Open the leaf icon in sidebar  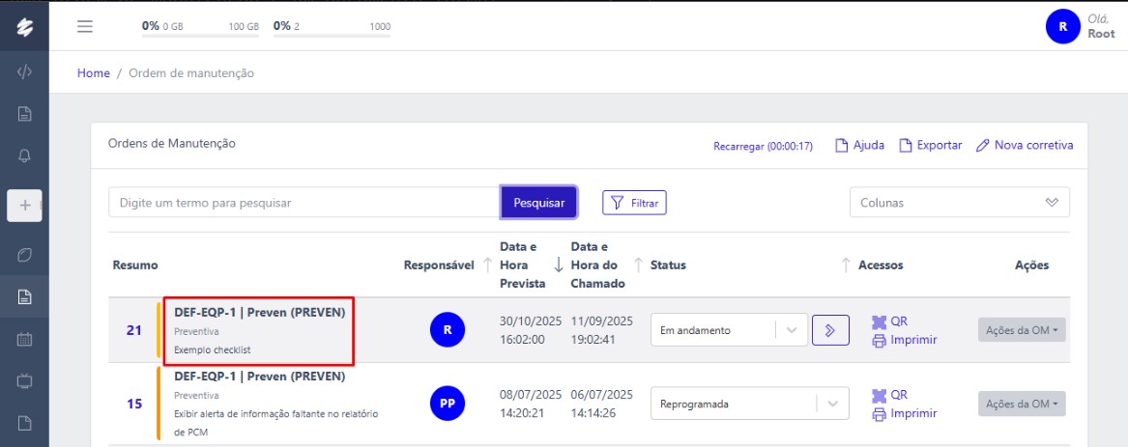24,255
